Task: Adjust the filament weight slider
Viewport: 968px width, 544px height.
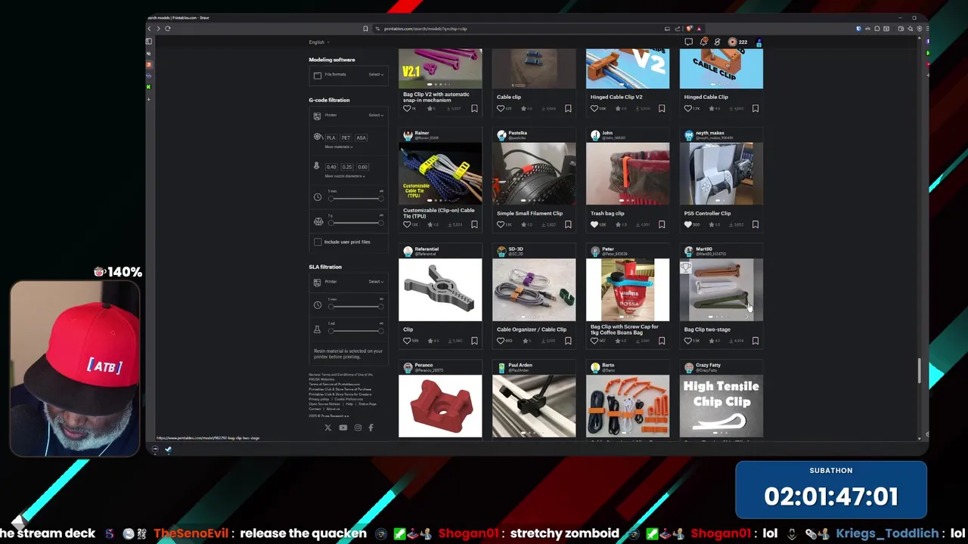Action: pyautogui.click(x=355, y=222)
